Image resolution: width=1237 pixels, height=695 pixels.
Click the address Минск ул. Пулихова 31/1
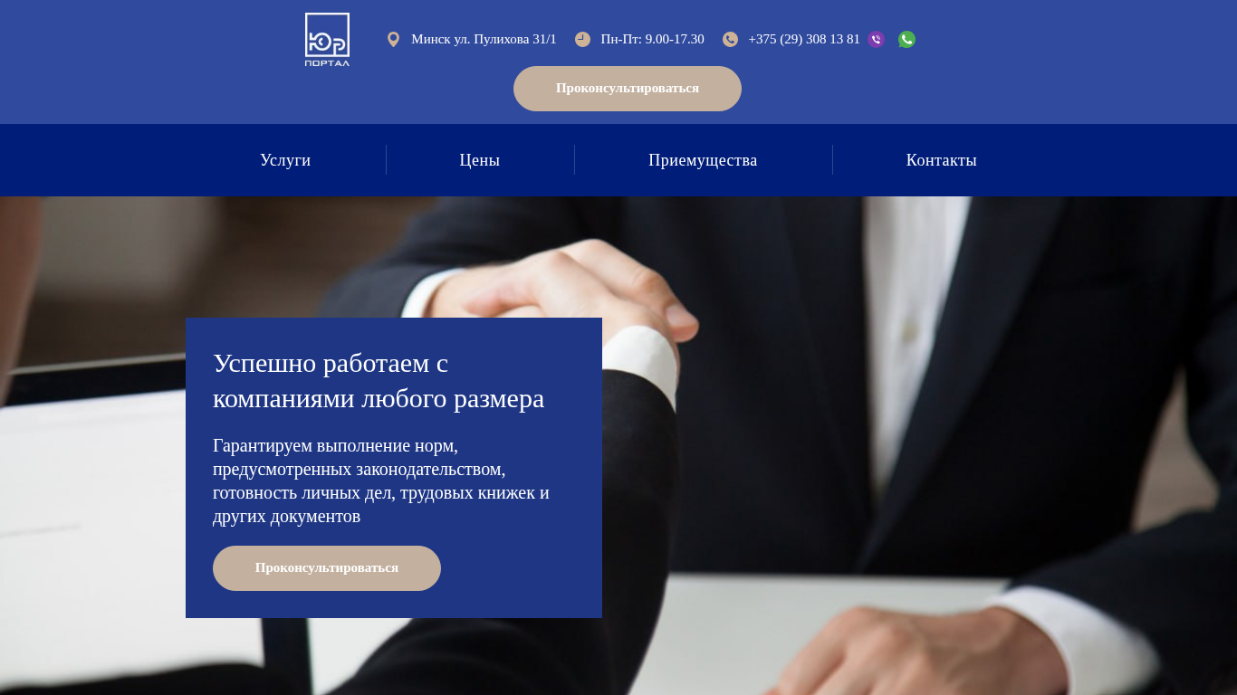pyautogui.click(x=484, y=39)
